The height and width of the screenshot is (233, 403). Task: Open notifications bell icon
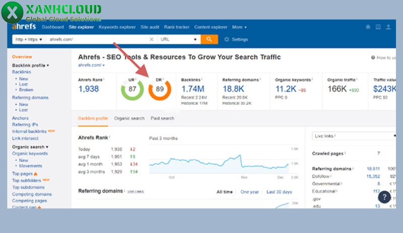pos(368,27)
